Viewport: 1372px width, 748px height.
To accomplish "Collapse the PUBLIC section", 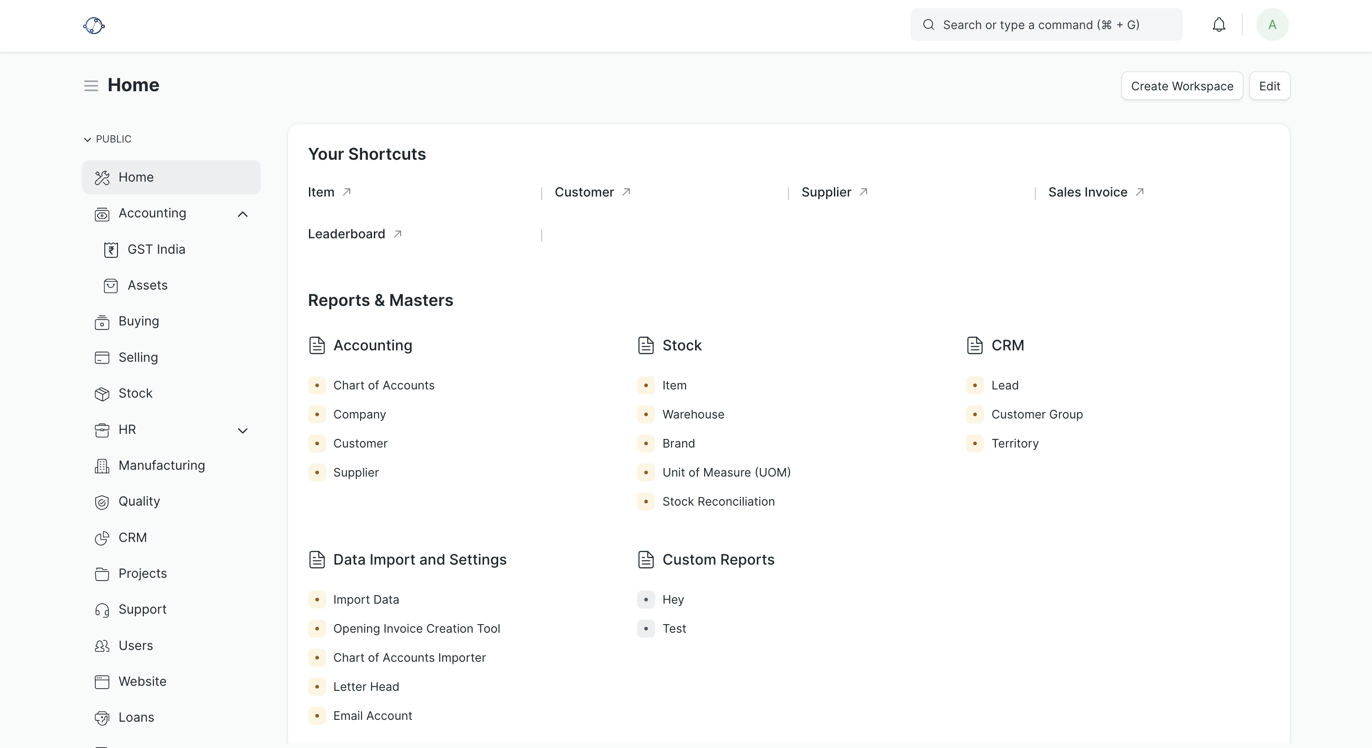I will [x=87, y=139].
